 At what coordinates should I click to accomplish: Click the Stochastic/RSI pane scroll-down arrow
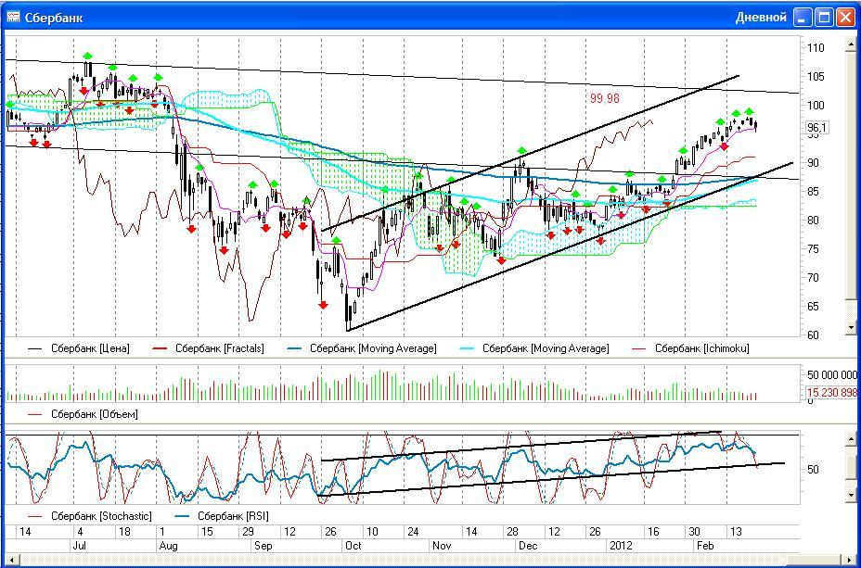[x=852, y=495]
